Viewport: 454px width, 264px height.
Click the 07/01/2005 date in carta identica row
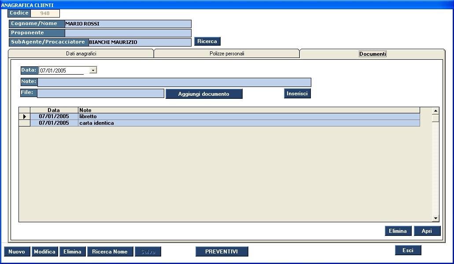coord(54,123)
